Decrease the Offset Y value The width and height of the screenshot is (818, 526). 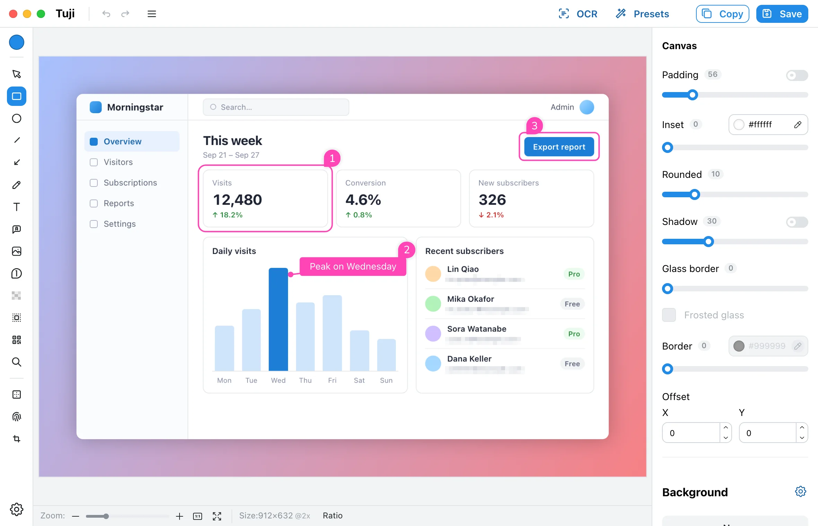(802, 438)
